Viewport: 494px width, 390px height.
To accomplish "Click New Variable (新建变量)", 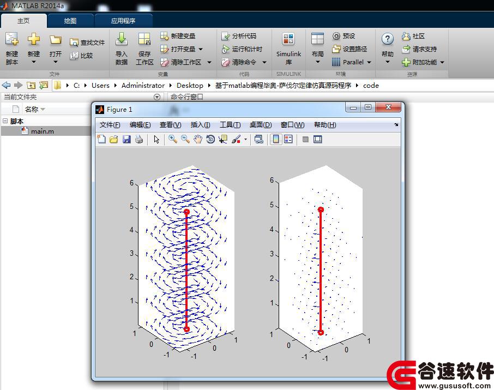I will (178, 36).
